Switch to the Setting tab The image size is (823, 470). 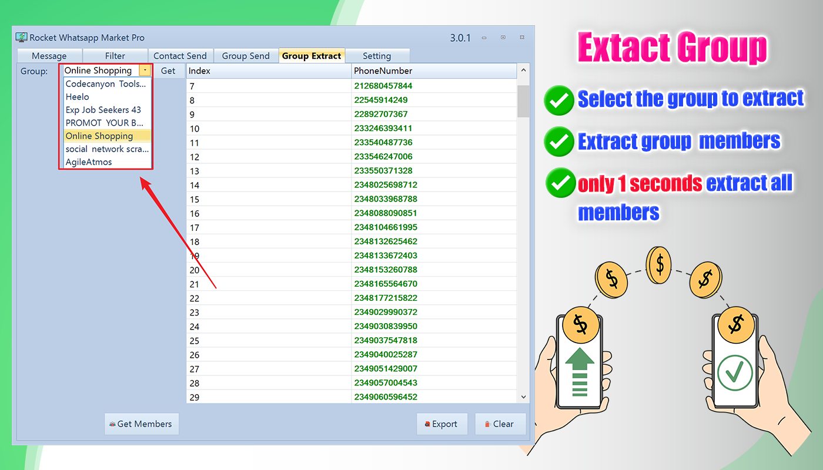coord(378,55)
